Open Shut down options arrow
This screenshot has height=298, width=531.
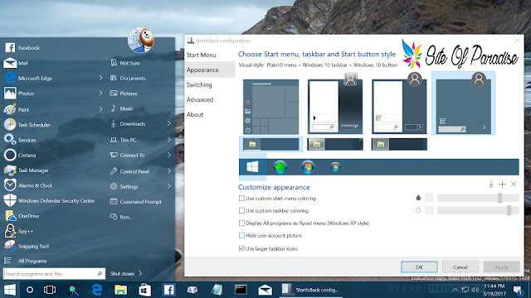tap(140, 274)
